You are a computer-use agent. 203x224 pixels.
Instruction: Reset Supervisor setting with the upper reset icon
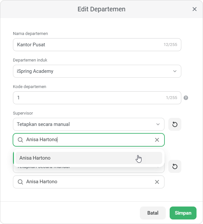click(x=175, y=124)
